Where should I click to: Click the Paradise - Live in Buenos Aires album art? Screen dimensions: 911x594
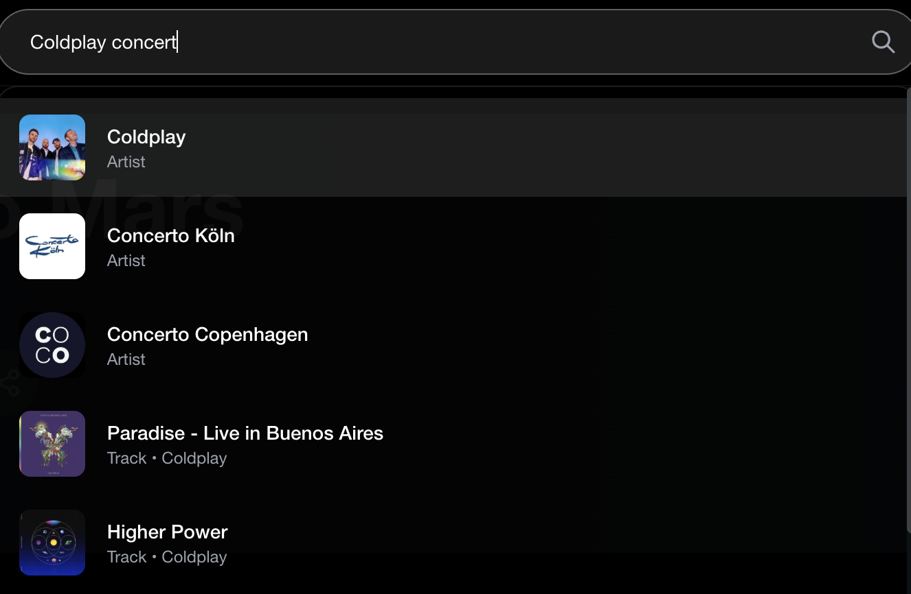(x=52, y=444)
